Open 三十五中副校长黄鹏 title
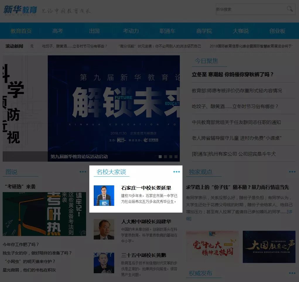Image resolution: width=299 pixels, height=282 pixels. 143,255
